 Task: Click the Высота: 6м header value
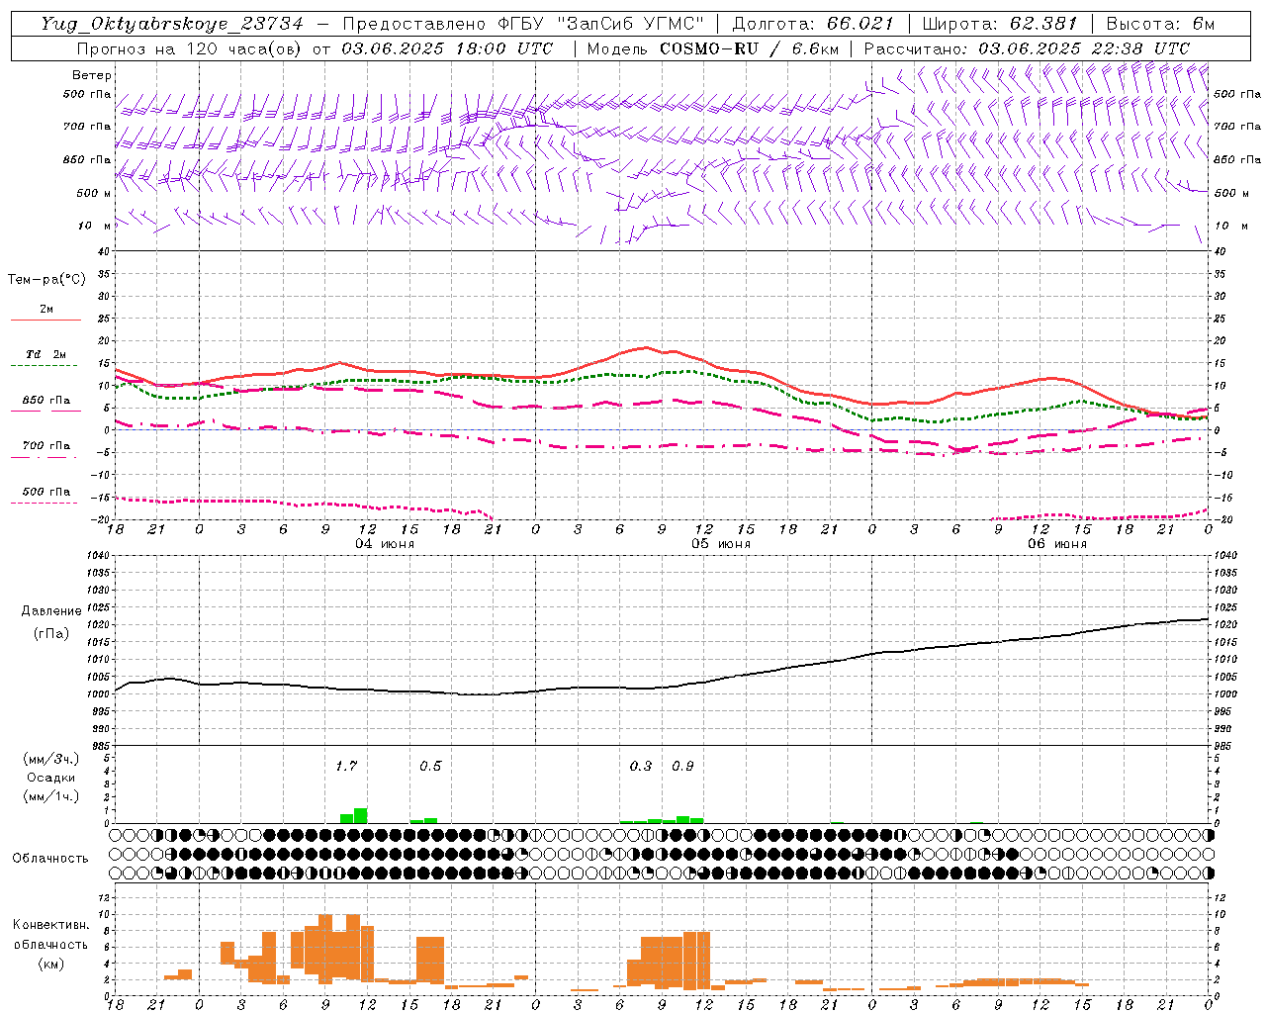[x=1160, y=24]
